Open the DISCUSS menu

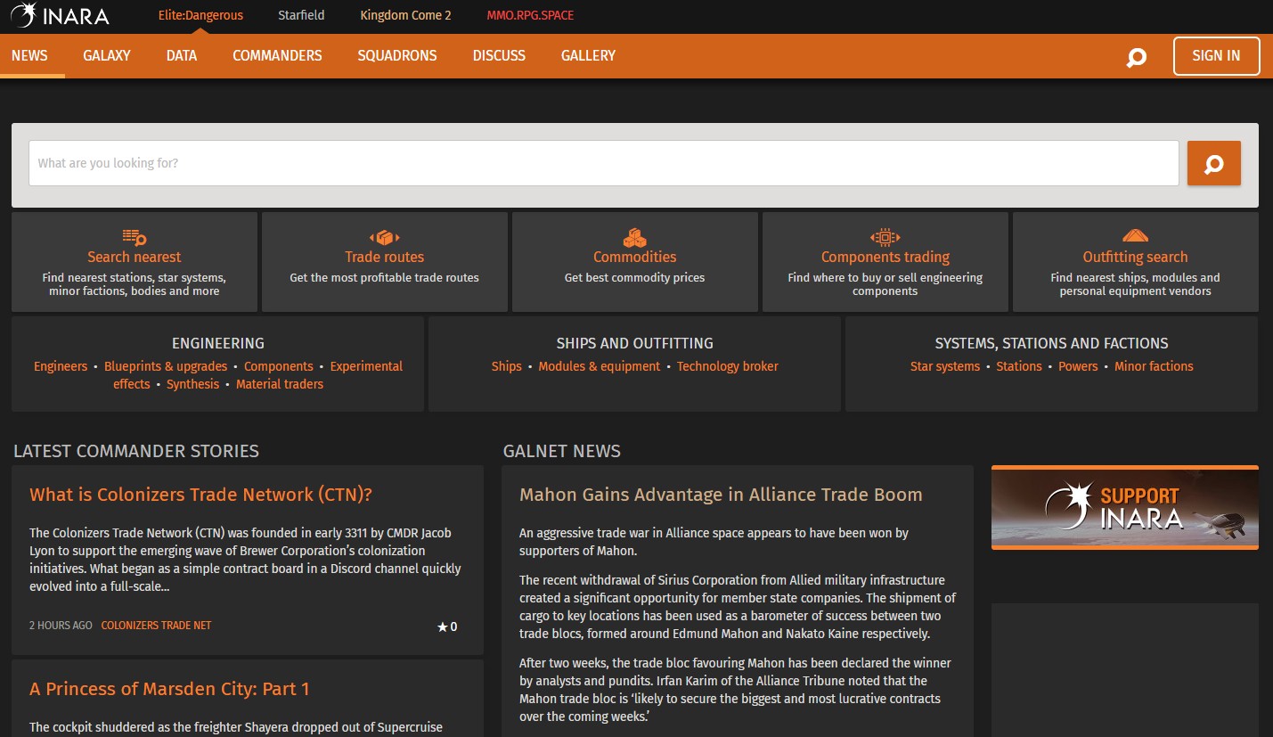499,55
